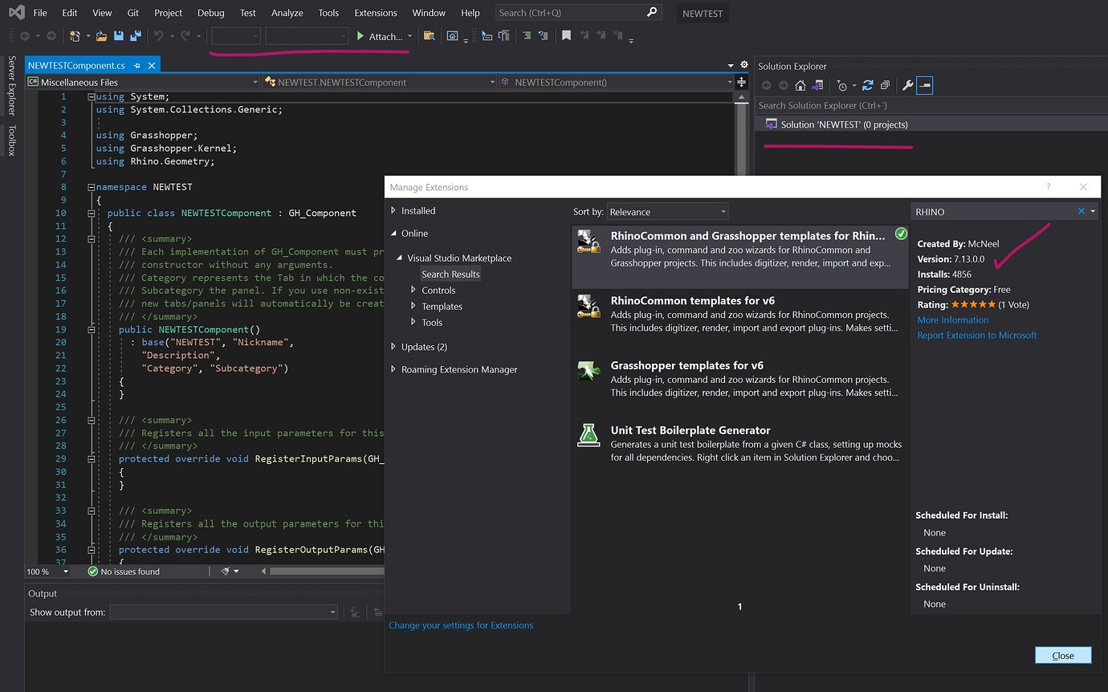1108x692 pixels.
Task: Click the Open File folder icon
Action: pyautogui.click(x=103, y=36)
